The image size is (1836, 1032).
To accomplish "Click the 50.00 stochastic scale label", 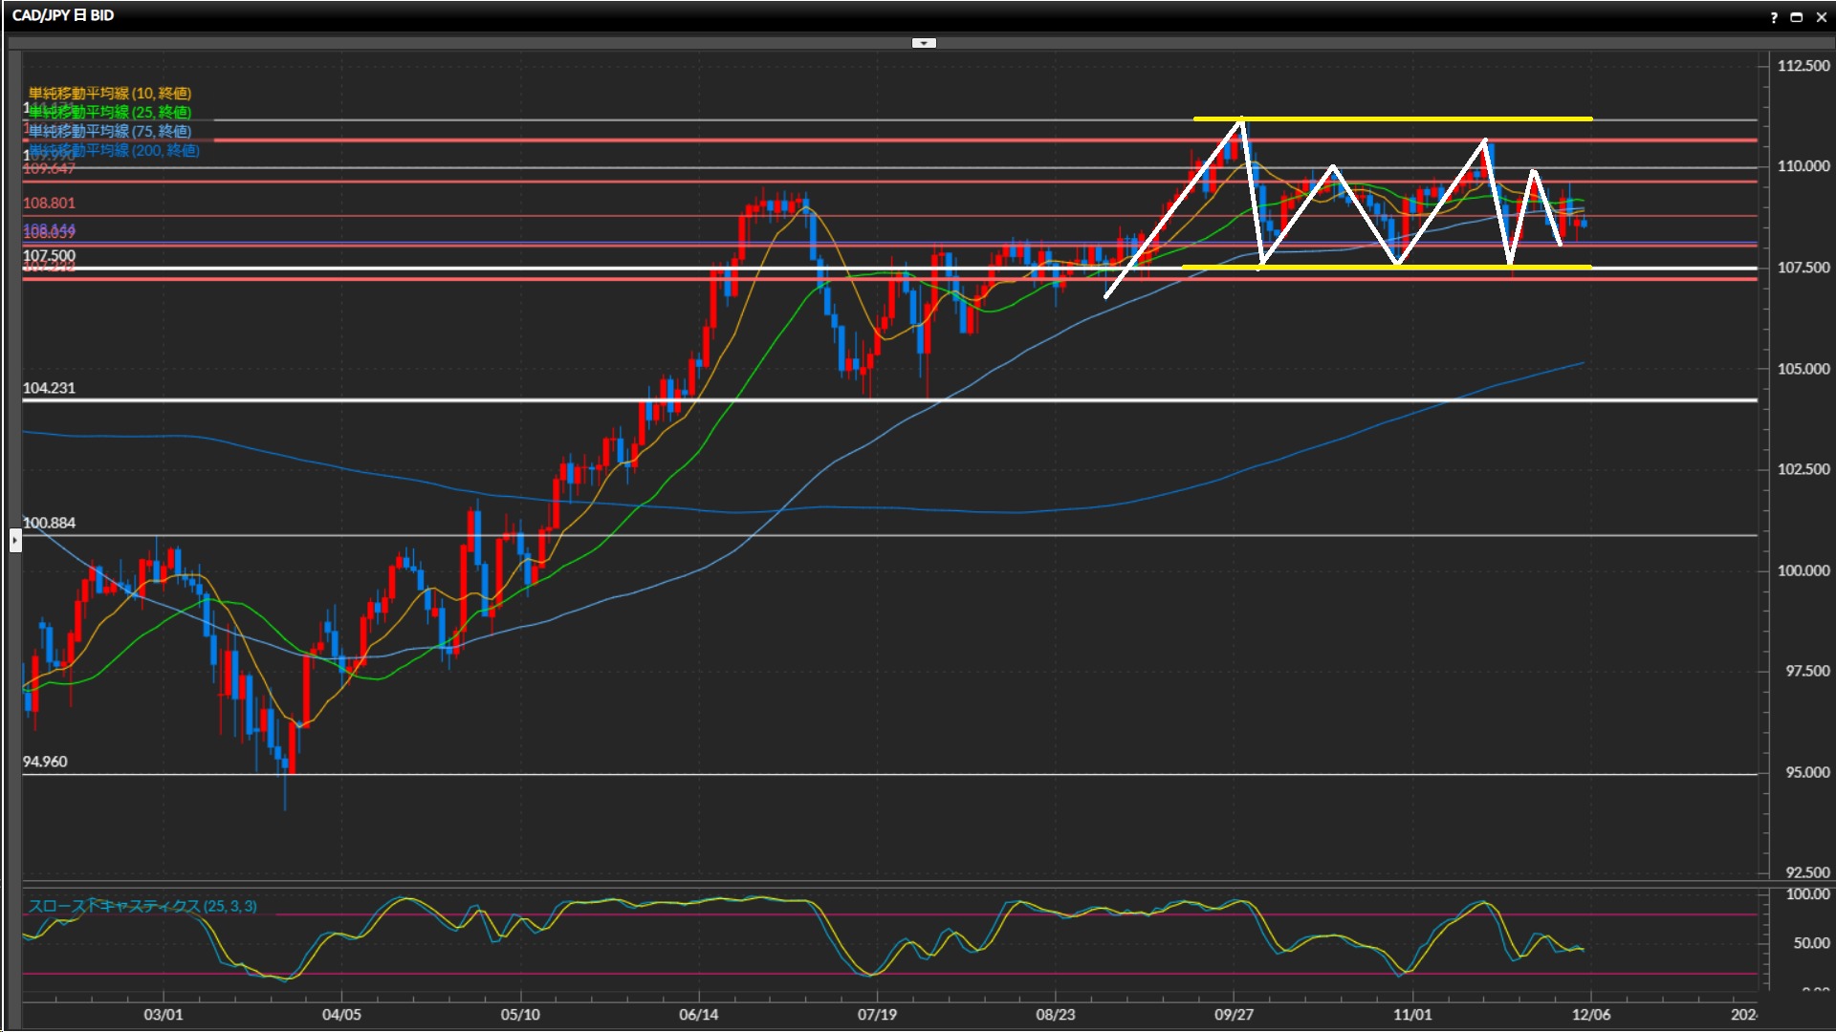I will 1811,943.
